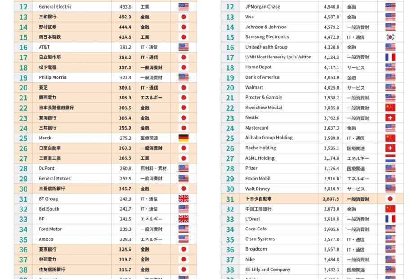This screenshot has height=279, width=418.
Task: Click the 日立製作所 company name
Action: pyautogui.click(x=49, y=58)
